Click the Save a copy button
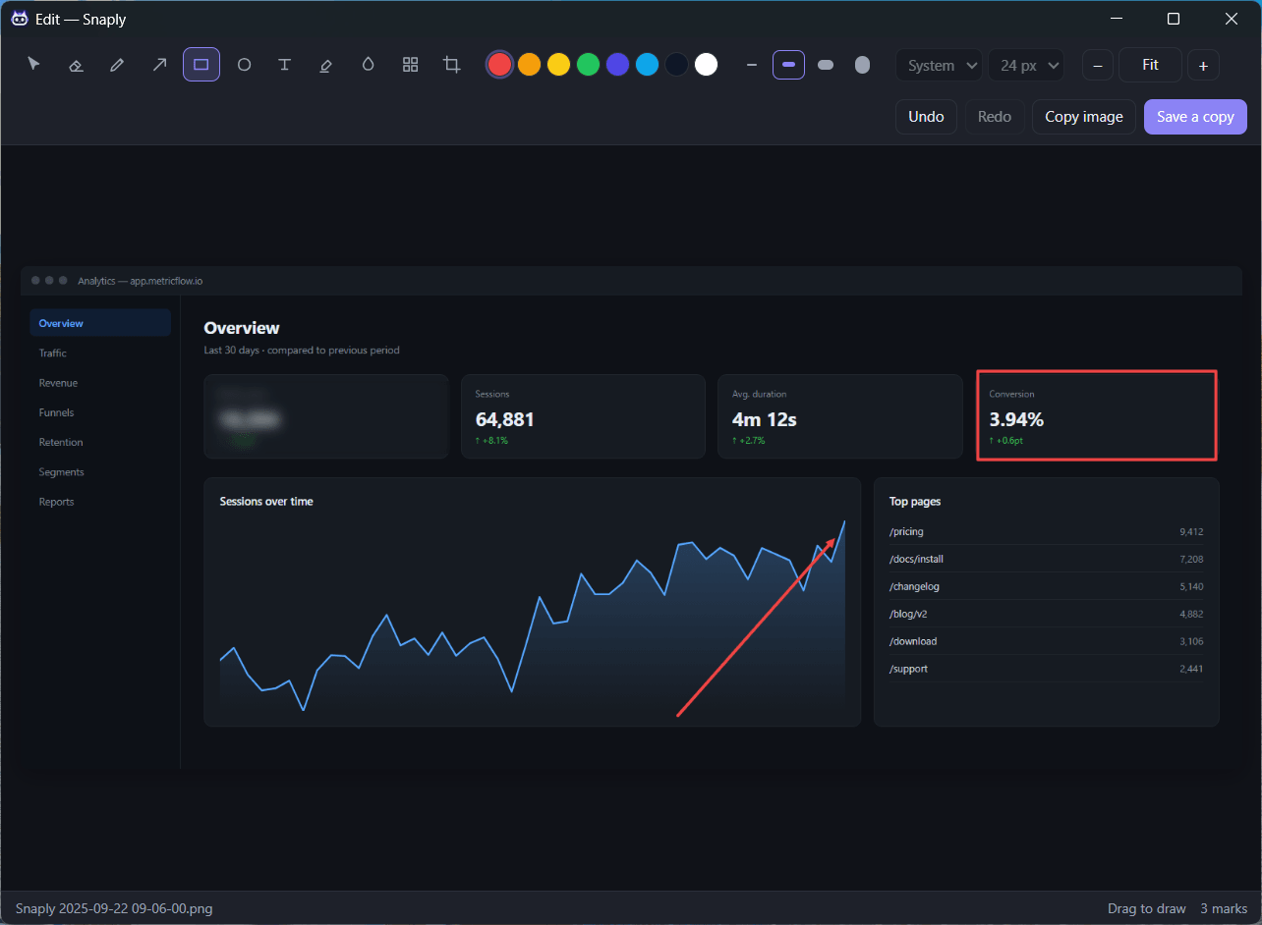This screenshot has height=925, width=1262. 1195,117
